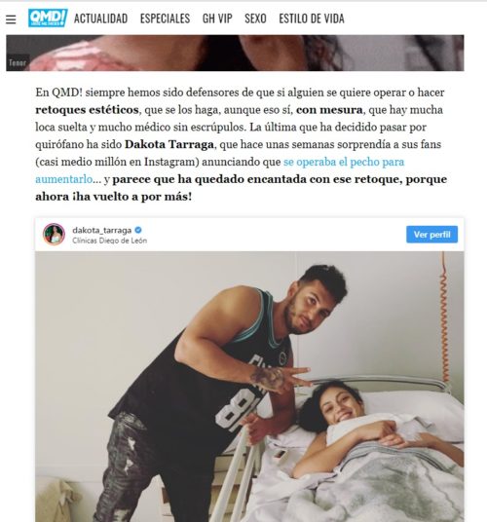Open the ESTILO DE VIDA section

[312, 19]
